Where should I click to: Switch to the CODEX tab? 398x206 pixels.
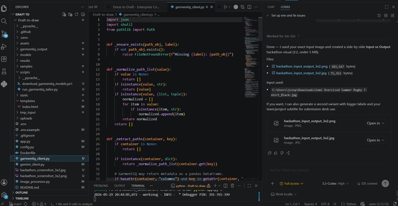[x=285, y=7]
